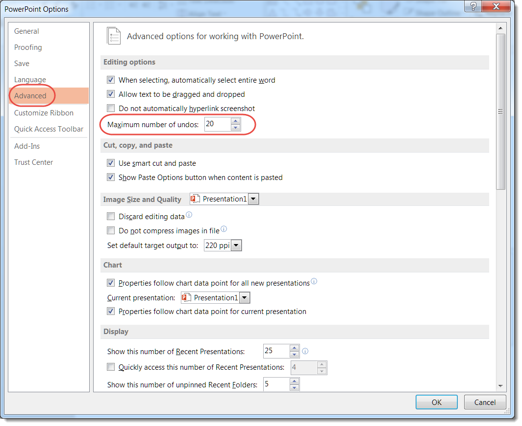
Task: Click info icon next to Recent Presentations spinner
Action: 305,351
